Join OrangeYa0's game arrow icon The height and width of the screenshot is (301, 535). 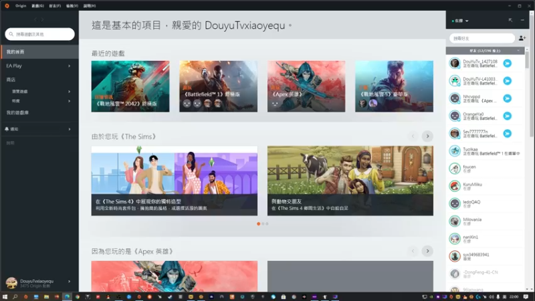click(508, 116)
